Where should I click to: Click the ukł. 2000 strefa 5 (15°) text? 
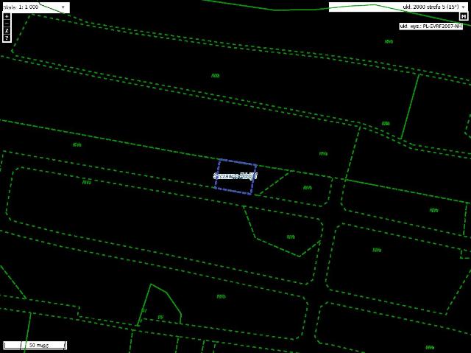[x=431, y=7]
